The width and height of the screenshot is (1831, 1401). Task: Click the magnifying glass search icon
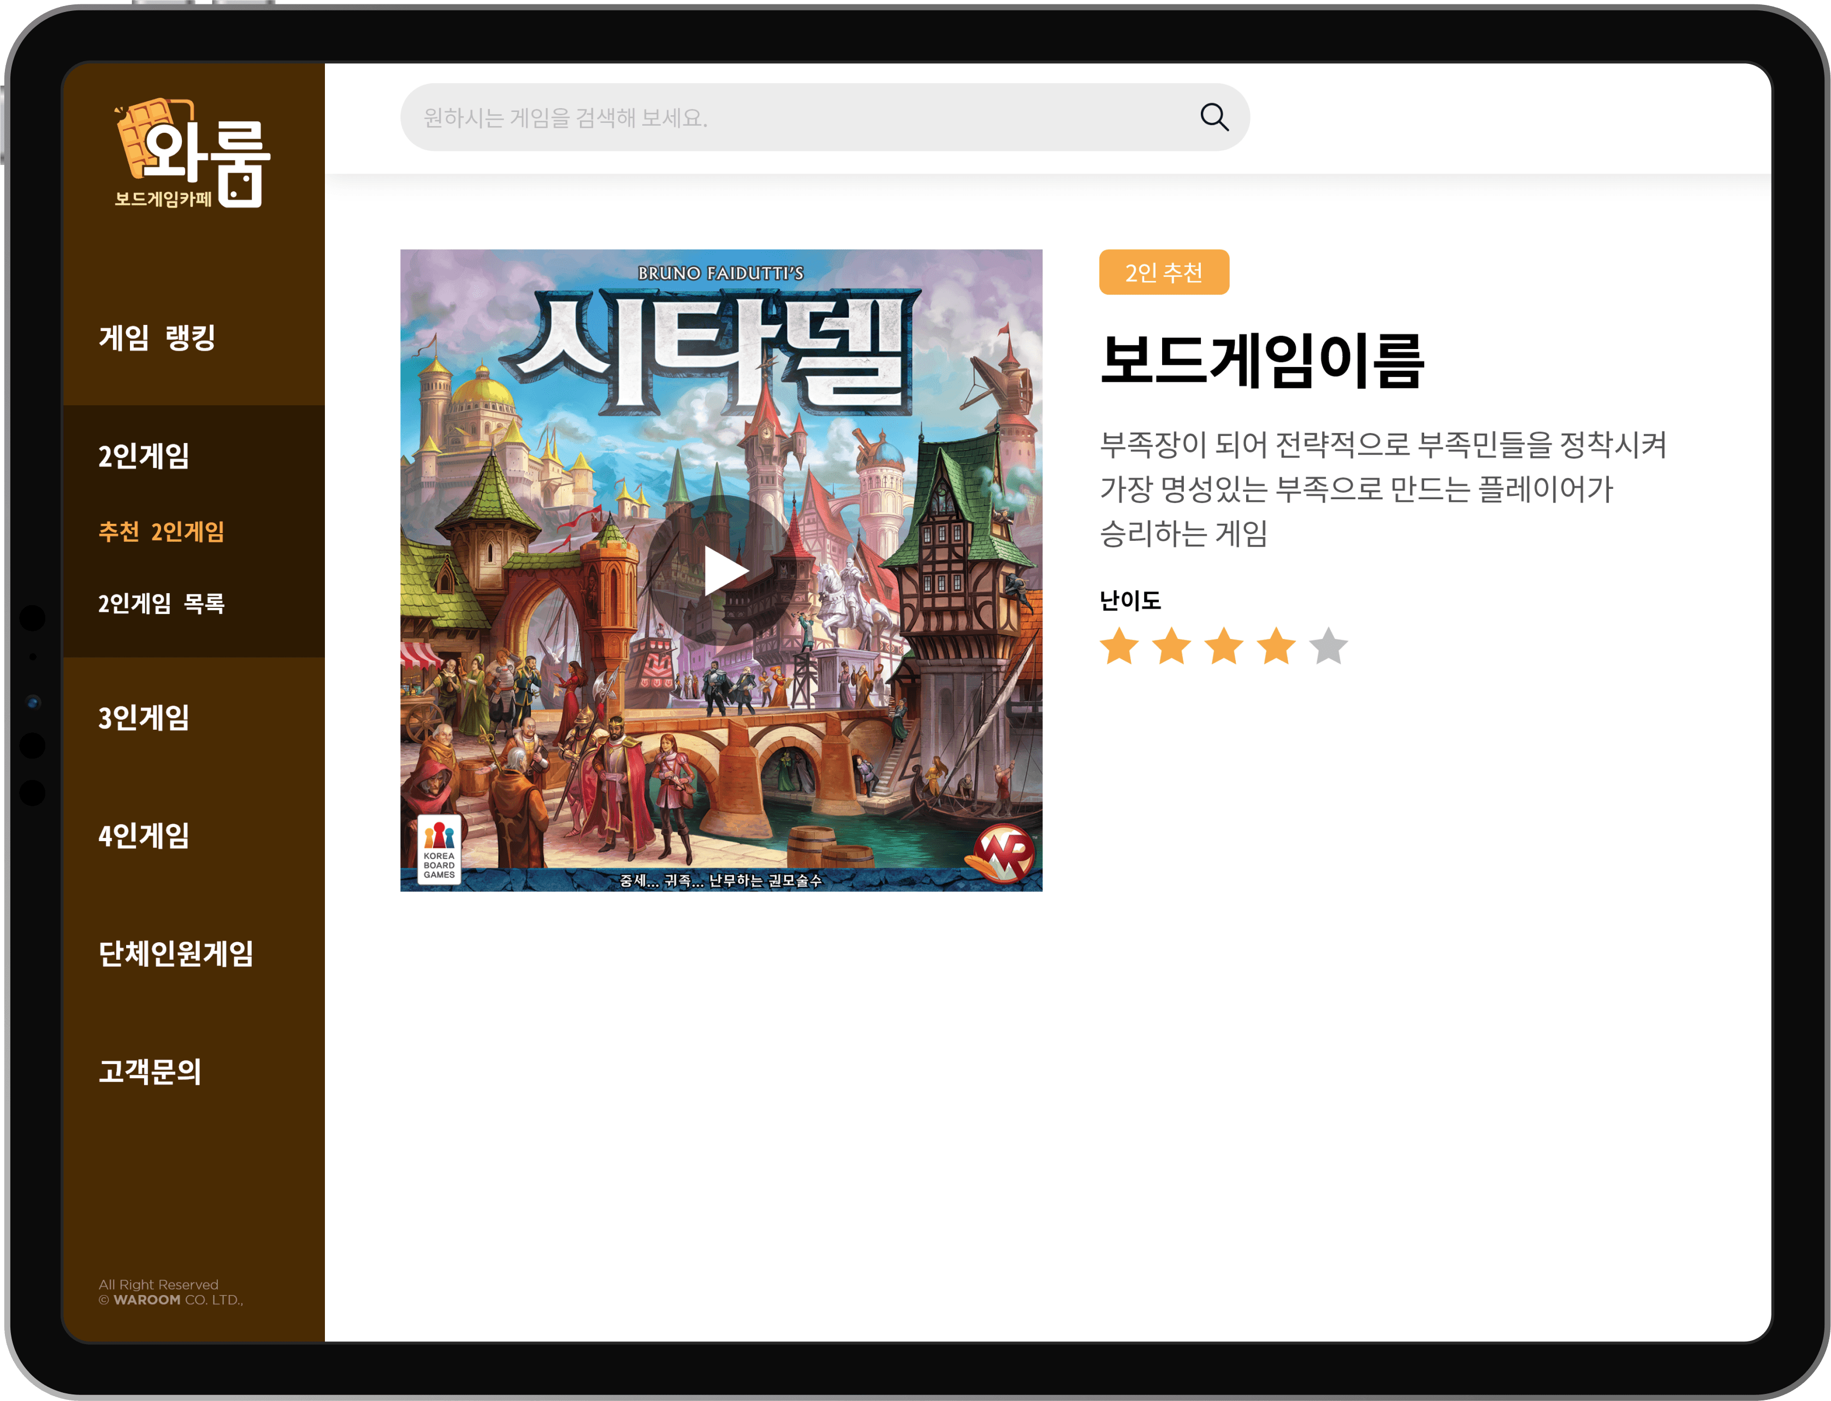point(1214,117)
